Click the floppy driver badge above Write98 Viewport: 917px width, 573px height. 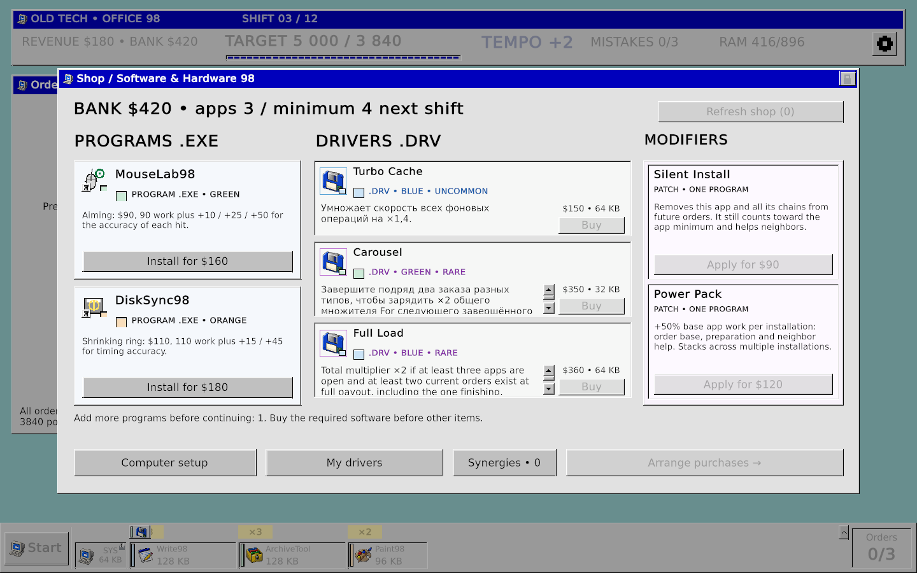(141, 532)
